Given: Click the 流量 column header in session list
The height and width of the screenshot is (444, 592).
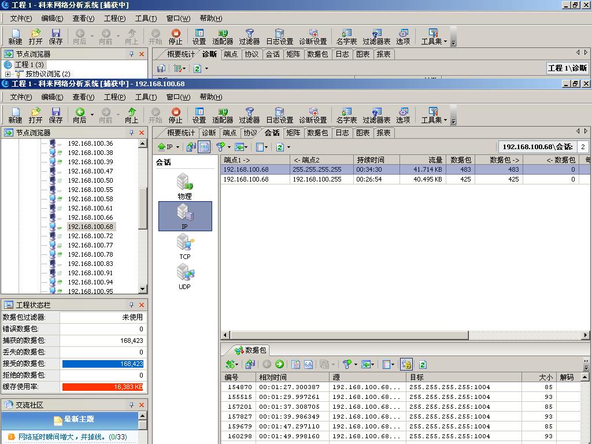Looking at the screenshot, I should tap(422, 160).
